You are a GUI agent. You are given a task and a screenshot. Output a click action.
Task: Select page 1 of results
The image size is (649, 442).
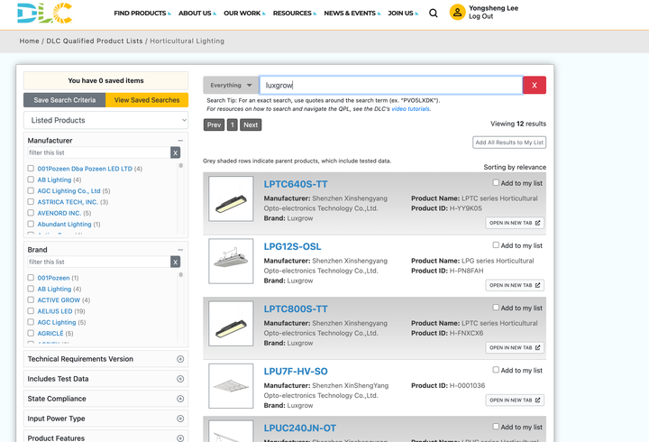(233, 124)
